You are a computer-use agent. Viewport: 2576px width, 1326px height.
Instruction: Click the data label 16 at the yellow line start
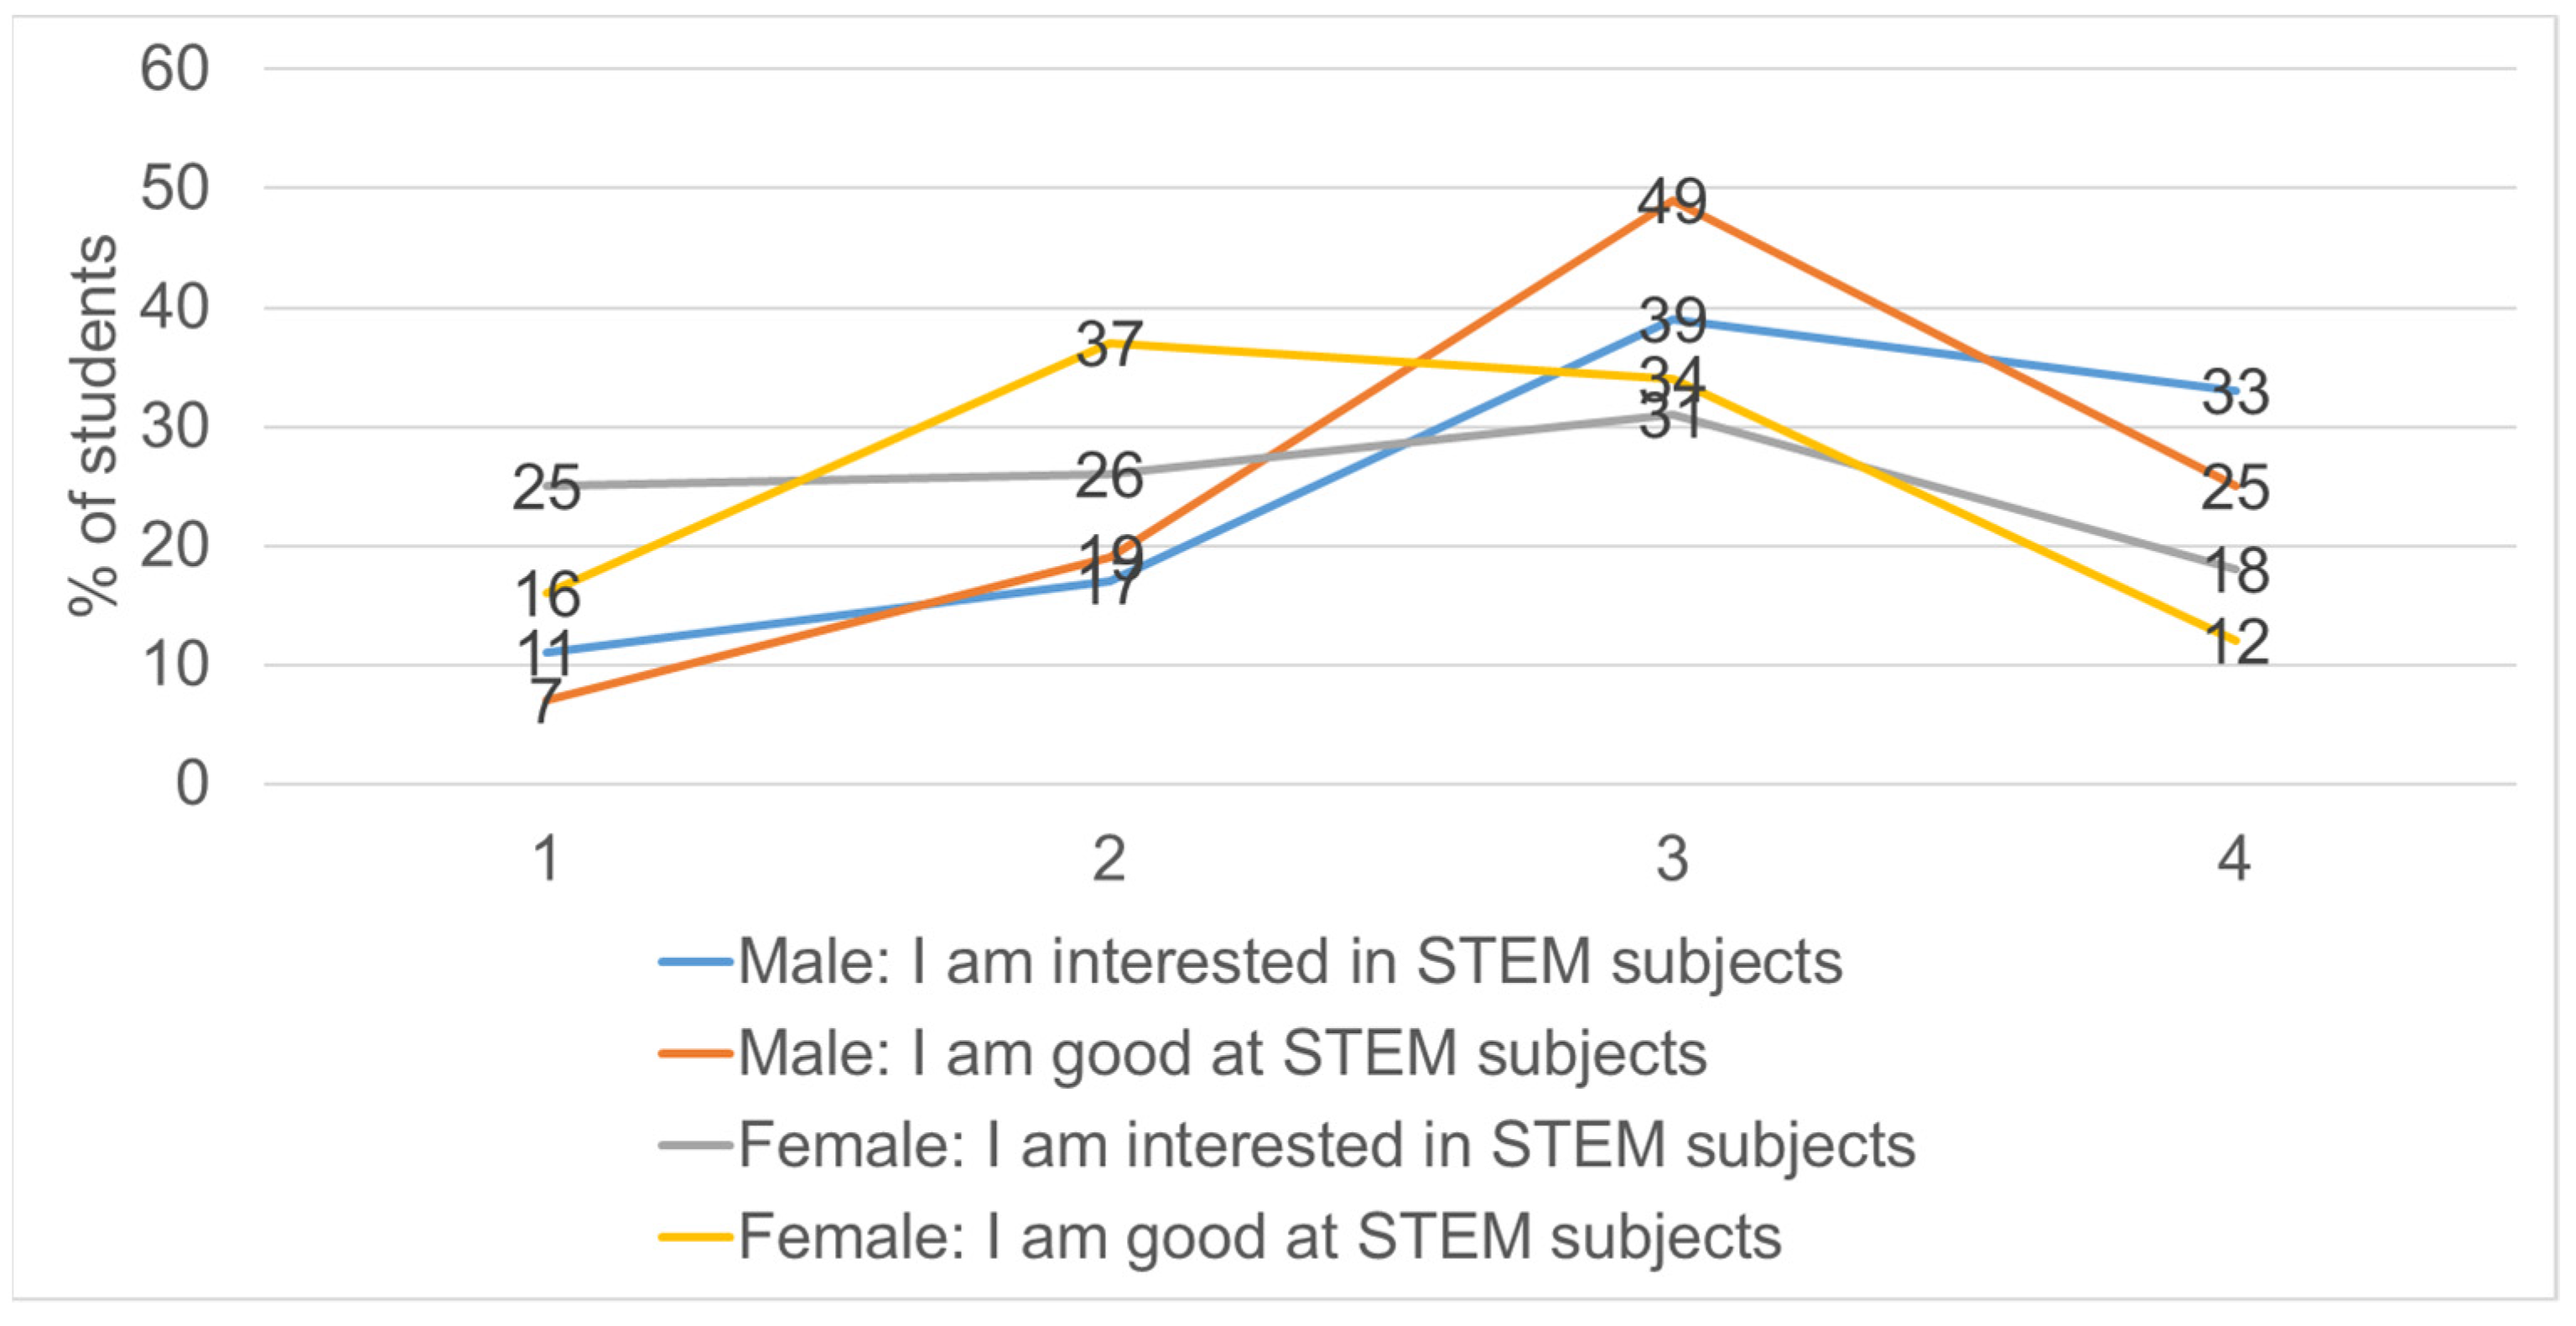coord(547,595)
